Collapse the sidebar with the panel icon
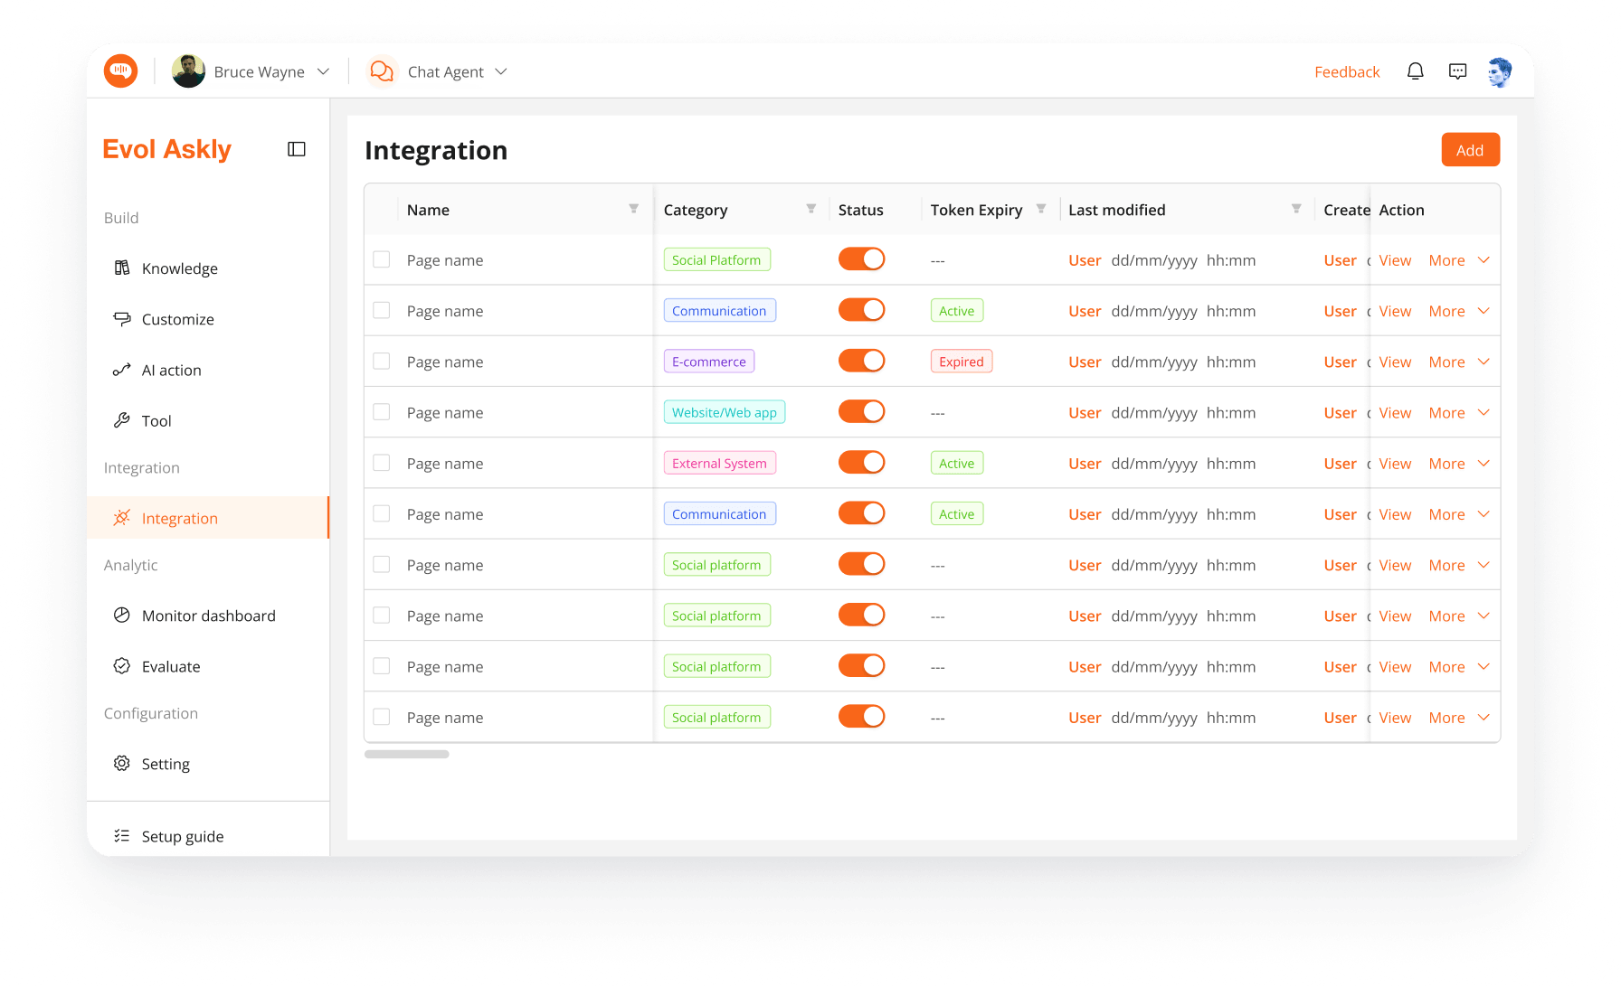The width and height of the screenshot is (1621, 987). [297, 149]
